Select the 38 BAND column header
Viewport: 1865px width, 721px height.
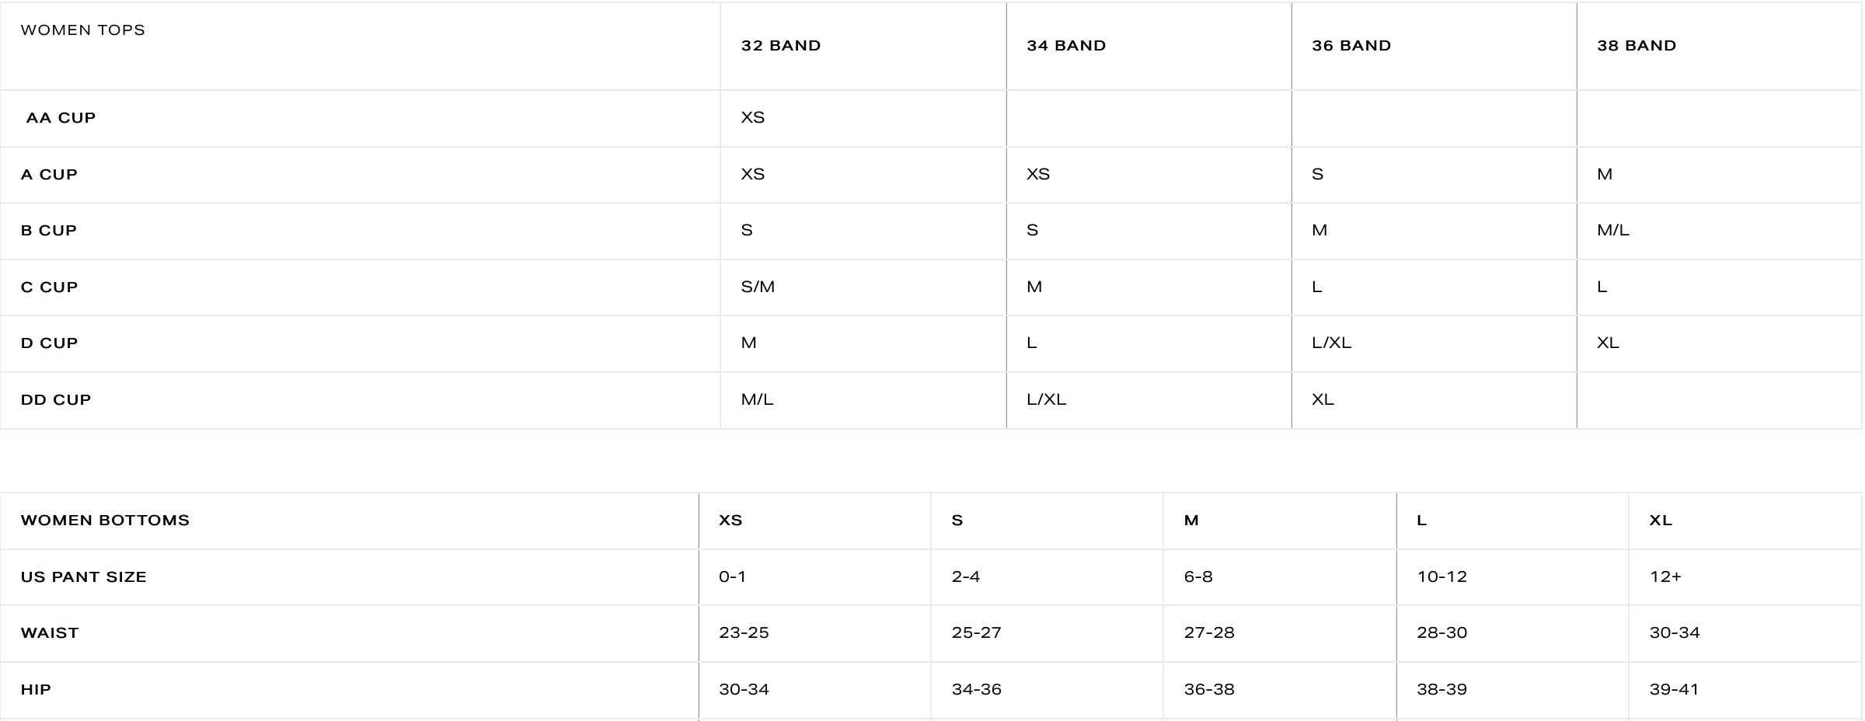pyautogui.click(x=1636, y=46)
